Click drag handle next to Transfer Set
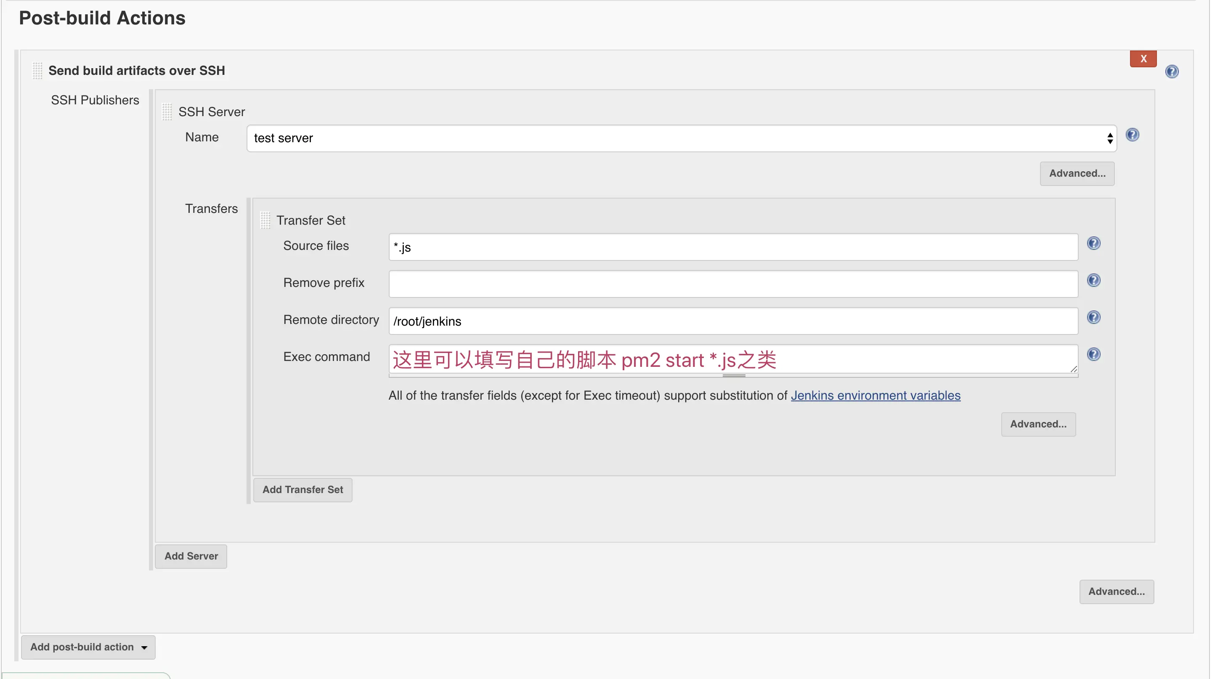 [x=265, y=220]
